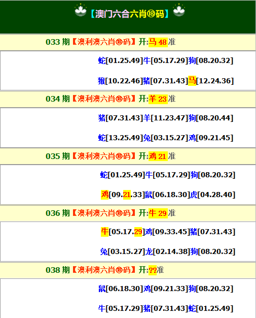Click 牛[05.17.29] in period 035

point(168,175)
